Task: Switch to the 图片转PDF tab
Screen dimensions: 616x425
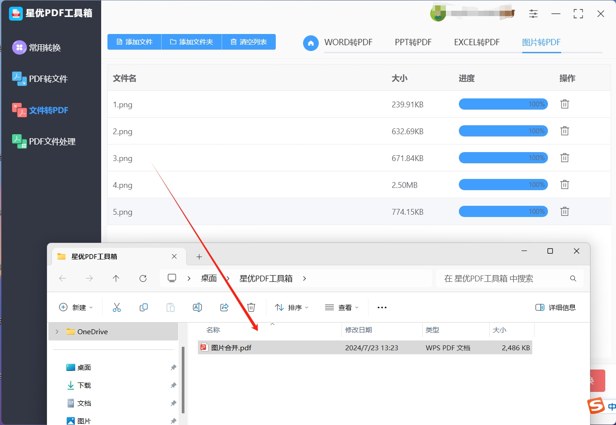Action: [x=541, y=42]
